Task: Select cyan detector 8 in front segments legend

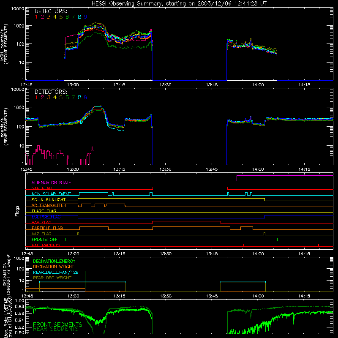Action: click(x=79, y=16)
